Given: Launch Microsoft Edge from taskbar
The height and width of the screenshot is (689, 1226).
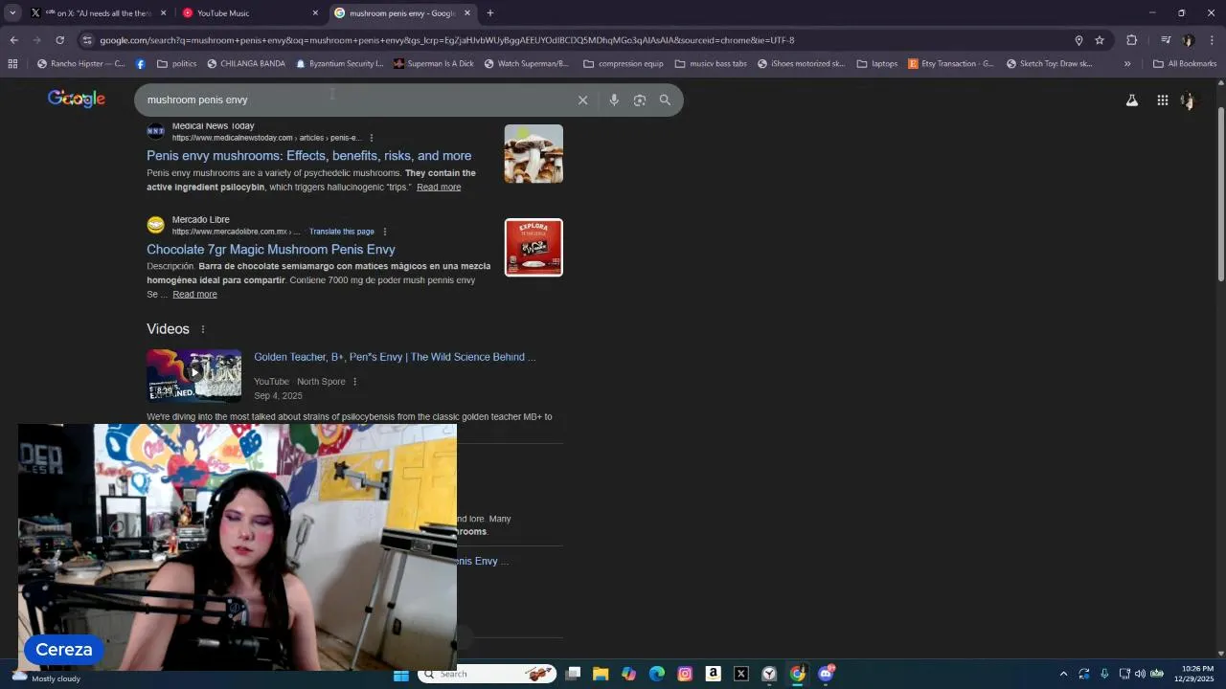Looking at the screenshot, I should point(656,674).
